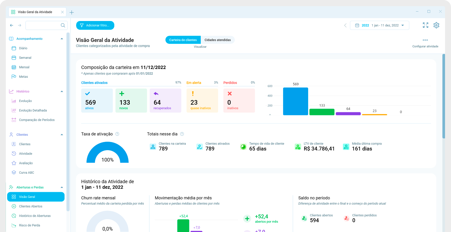Select the 0 inativos card
The height and width of the screenshot is (232, 451).
click(239, 100)
